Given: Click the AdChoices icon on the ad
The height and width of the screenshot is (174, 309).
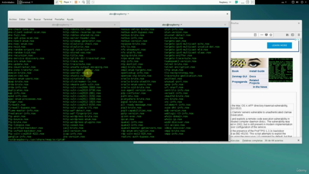Looking at the screenshot, I should coord(296,40).
